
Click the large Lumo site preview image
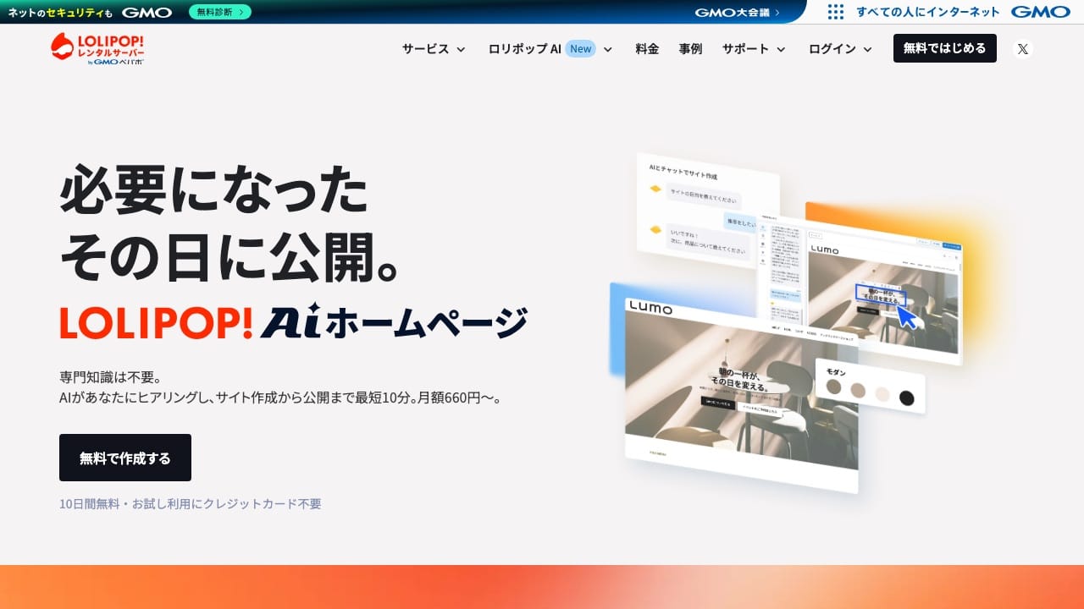point(741,395)
